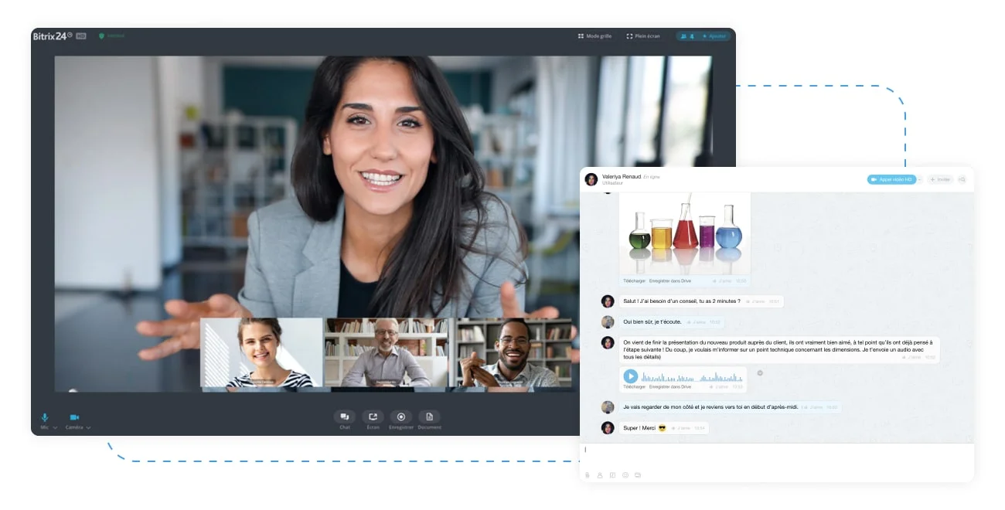Click the sunglasses emoji in "Super ! Merci"
The width and height of the screenshot is (1005, 510).
pyautogui.click(x=662, y=427)
